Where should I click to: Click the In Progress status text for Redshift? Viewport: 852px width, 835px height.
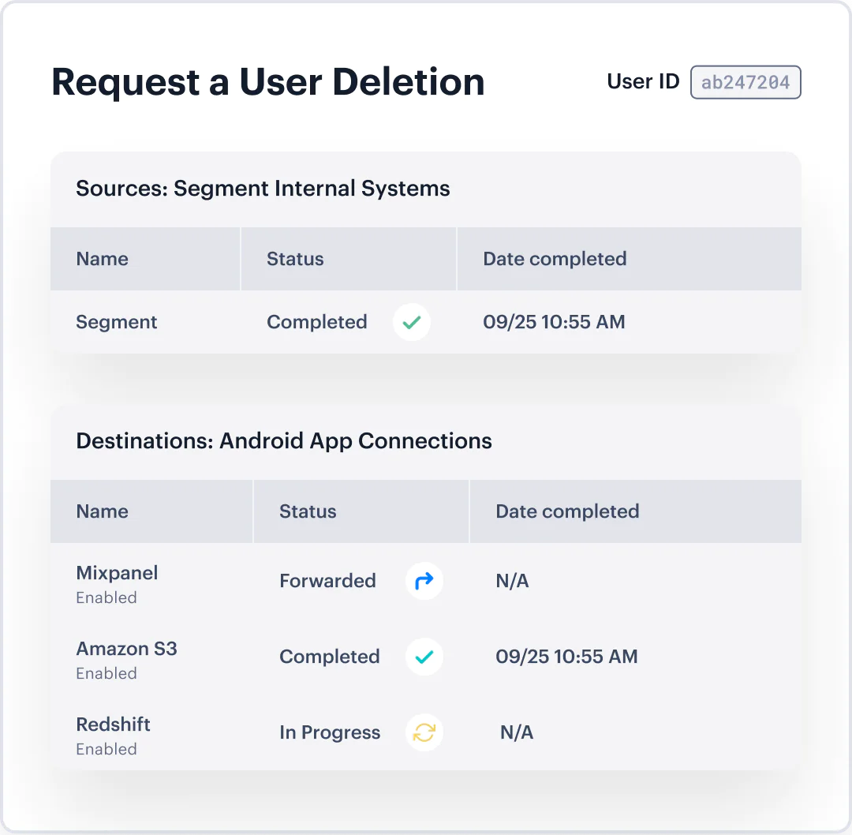[330, 732]
